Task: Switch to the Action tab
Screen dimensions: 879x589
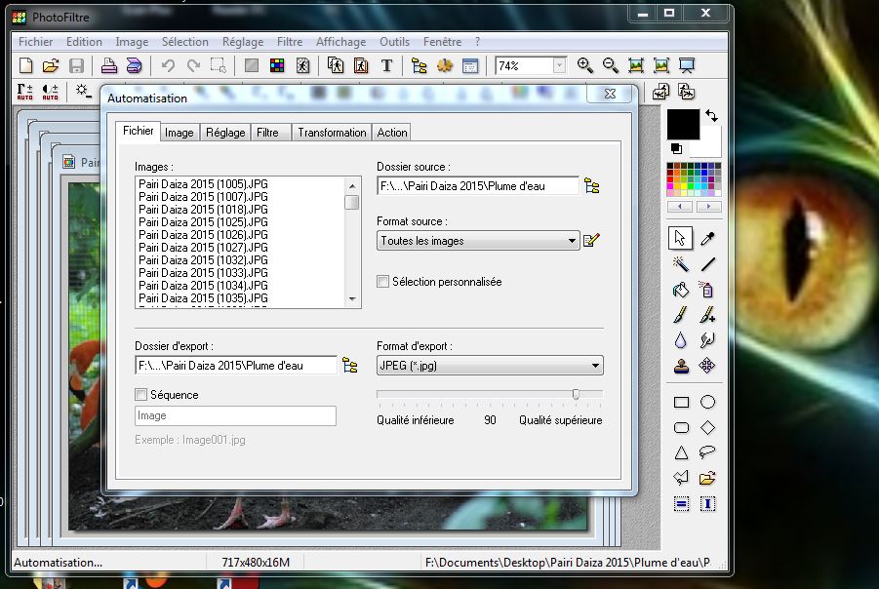Action: [x=392, y=133]
